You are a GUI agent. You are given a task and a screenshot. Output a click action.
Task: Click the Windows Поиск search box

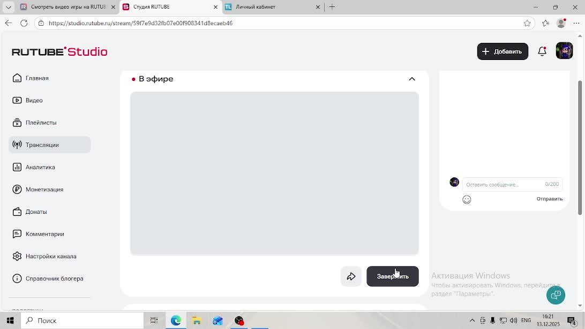pyautogui.click(x=82, y=320)
